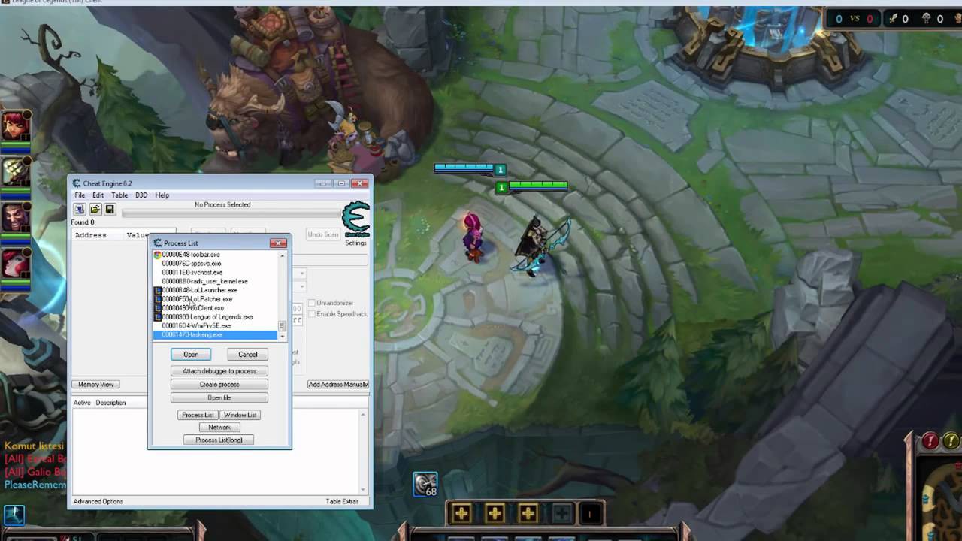Screen dimensions: 962x541
Task: Click the Active column header in address table
Action: [x=82, y=403]
